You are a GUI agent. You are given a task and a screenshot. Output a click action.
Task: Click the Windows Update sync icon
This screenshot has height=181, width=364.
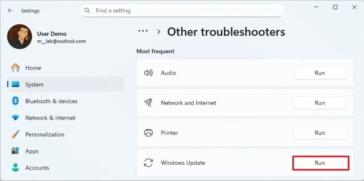point(148,163)
